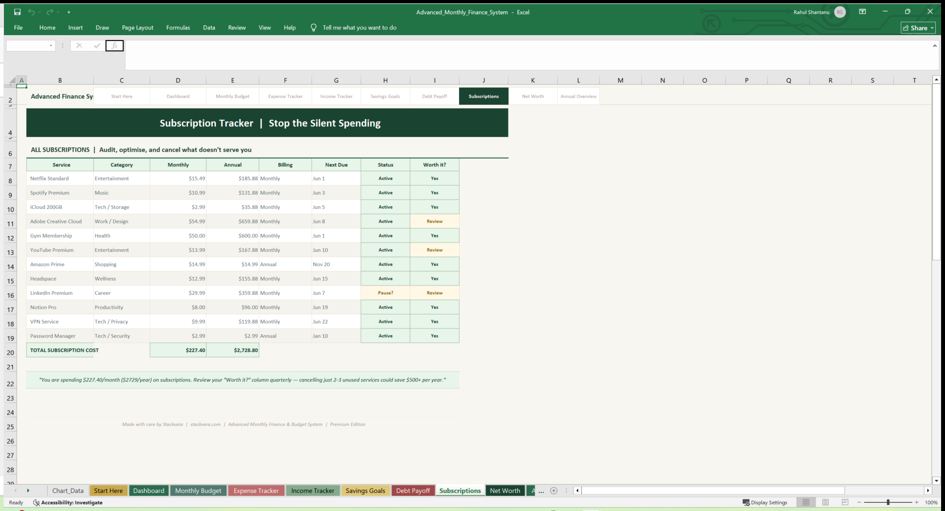Select the Pause? status cell

(x=385, y=293)
